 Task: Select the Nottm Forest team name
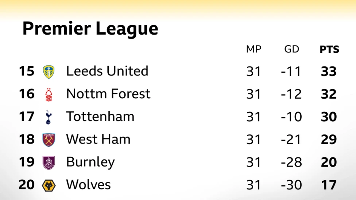(x=108, y=94)
